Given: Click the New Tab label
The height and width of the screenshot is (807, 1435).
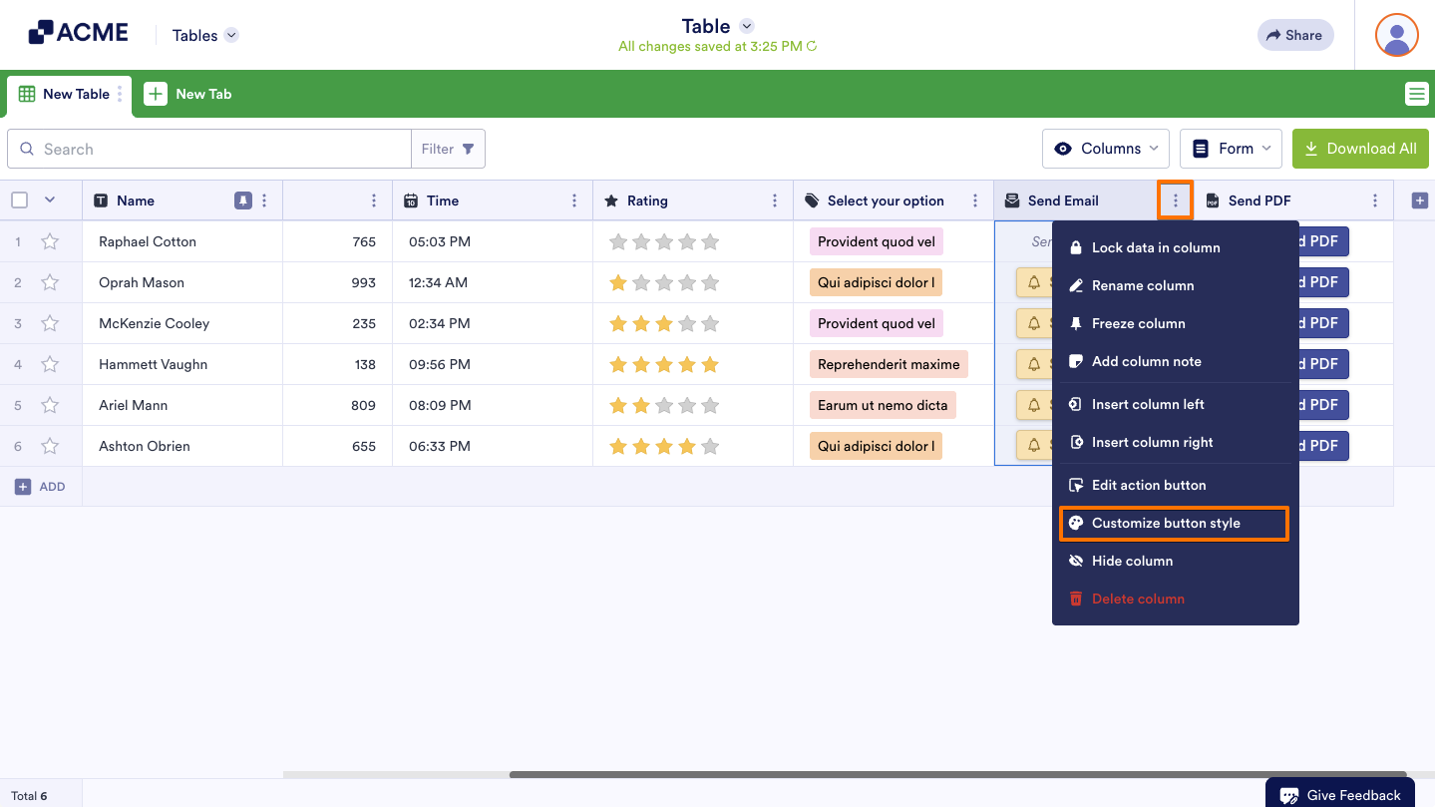Looking at the screenshot, I should click(x=203, y=94).
